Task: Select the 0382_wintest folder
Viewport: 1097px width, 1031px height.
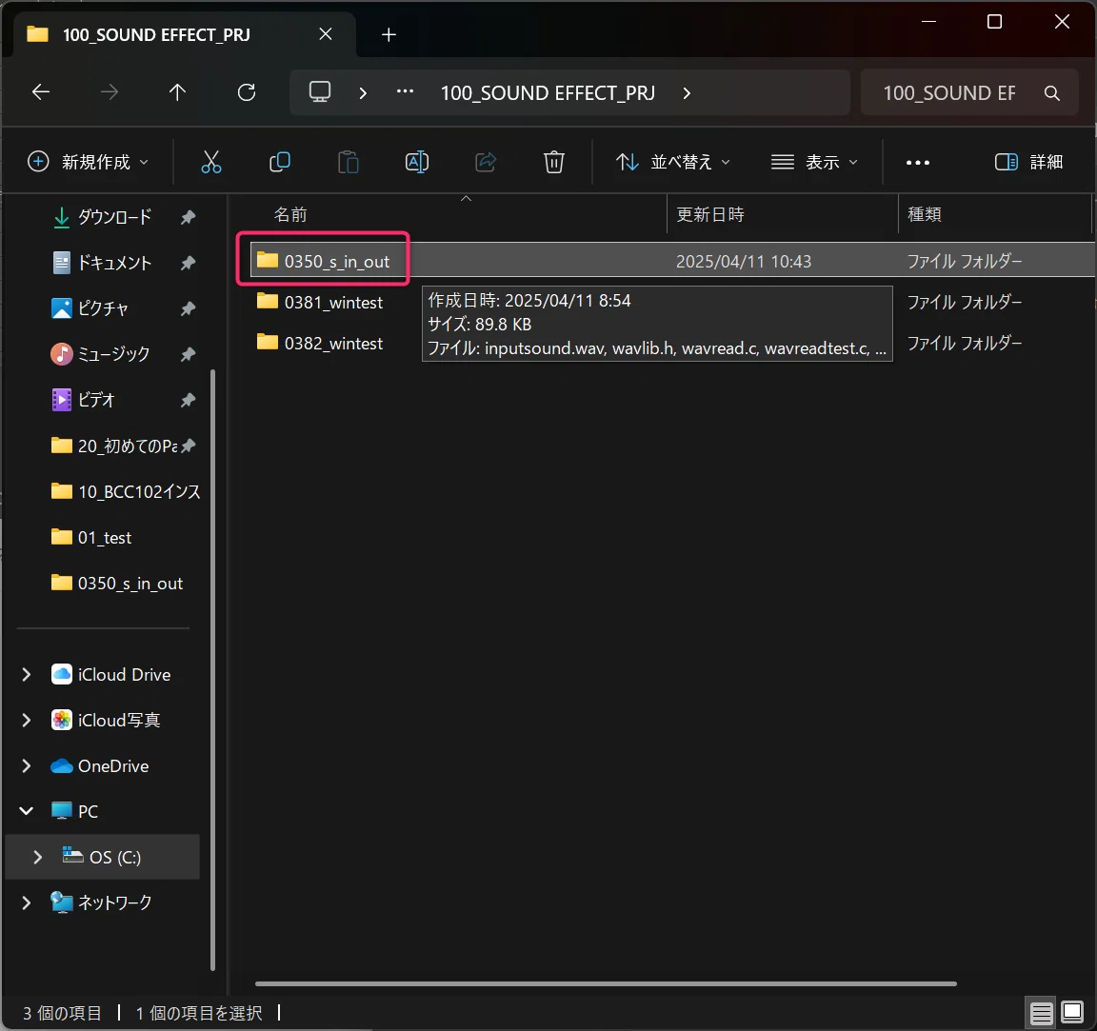Action: coord(320,344)
